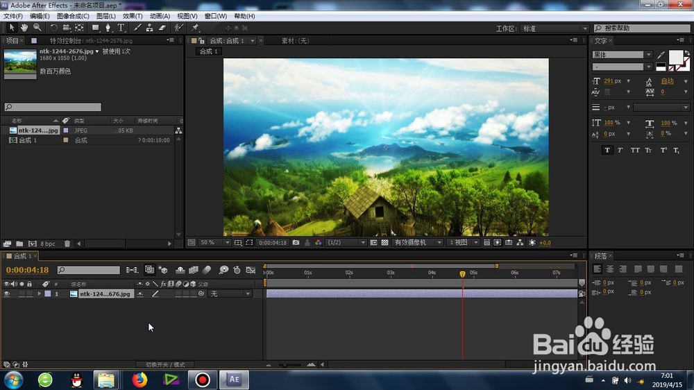
Task: Click the composition flowchart icon in viewer
Action: [x=520, y=243]
